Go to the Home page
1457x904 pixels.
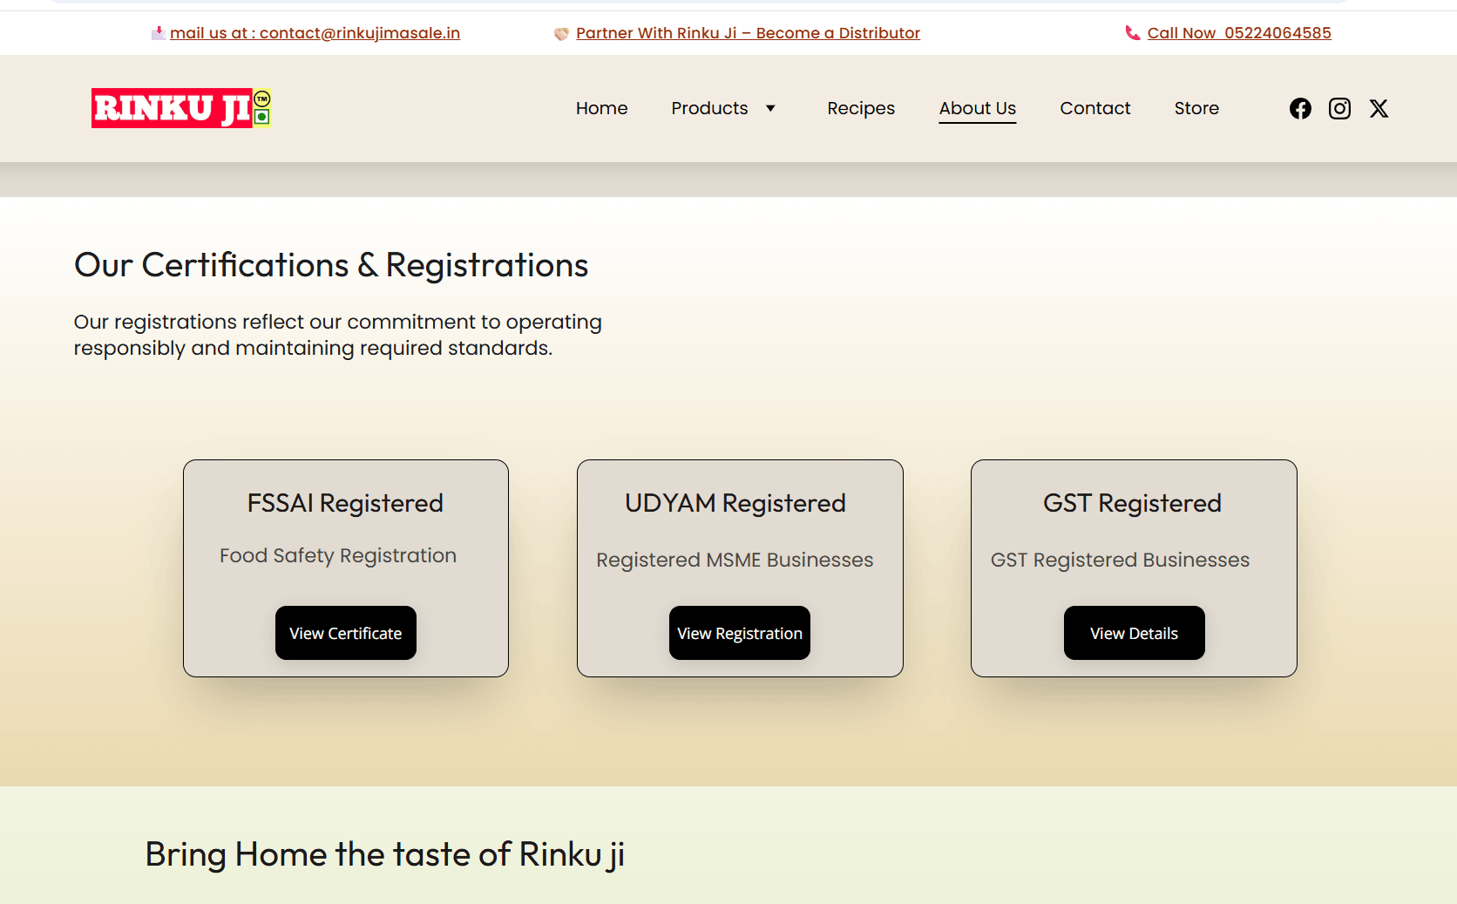coord(601,108)
